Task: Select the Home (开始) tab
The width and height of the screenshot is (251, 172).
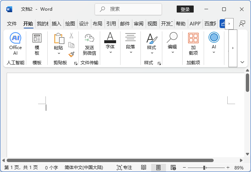Action: point(28,24)
